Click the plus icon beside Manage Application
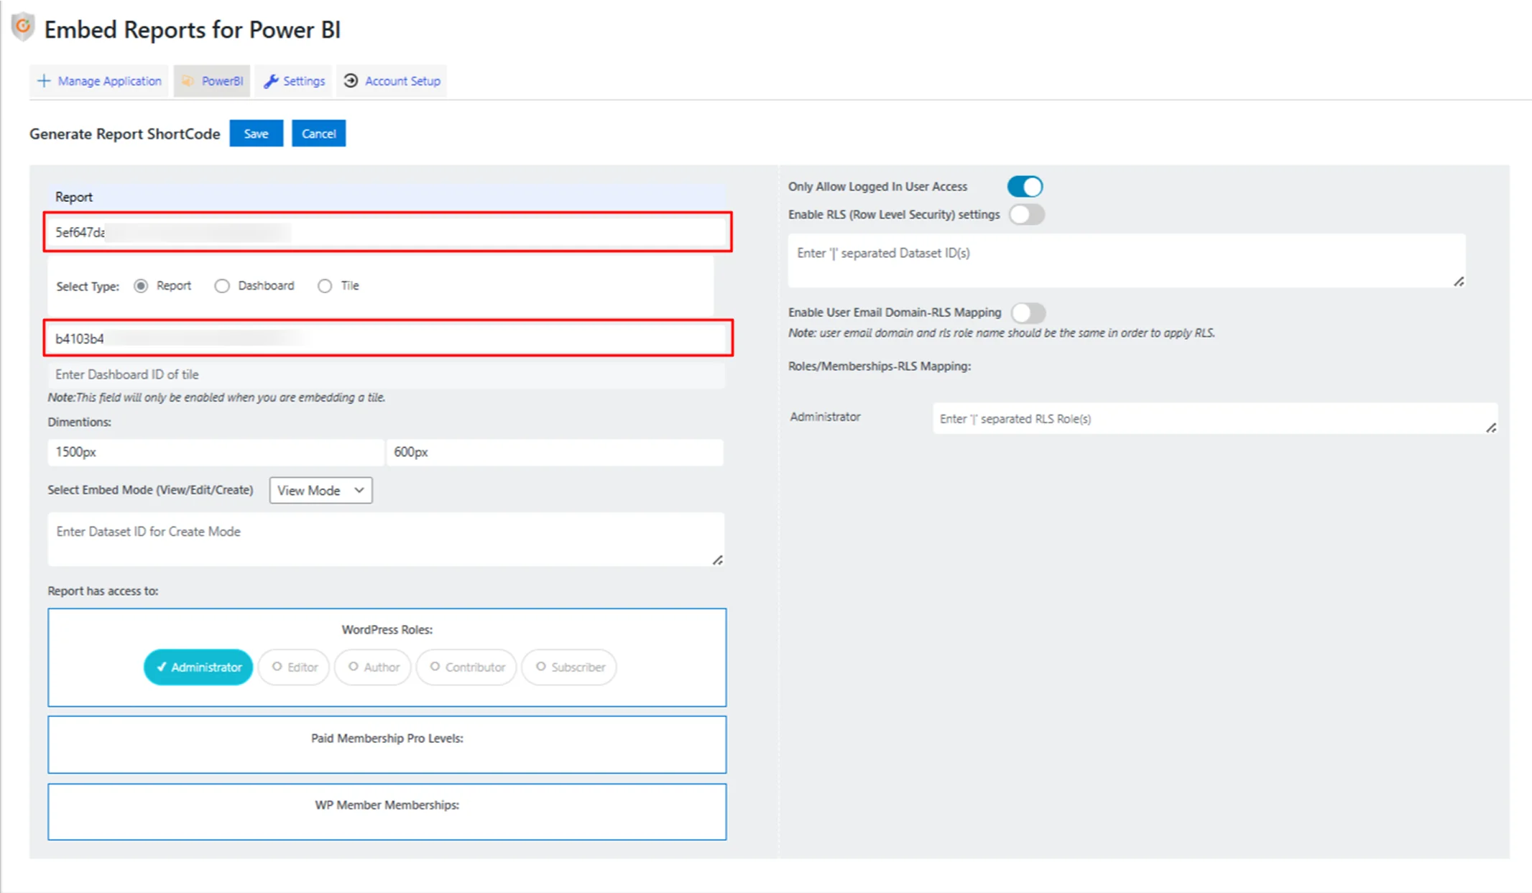 44,80
